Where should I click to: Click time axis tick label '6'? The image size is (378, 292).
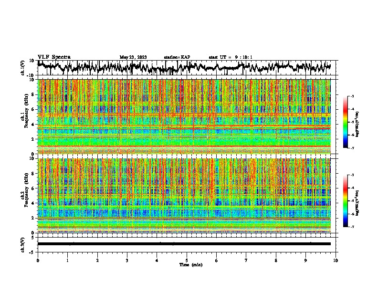coord(217,261)
